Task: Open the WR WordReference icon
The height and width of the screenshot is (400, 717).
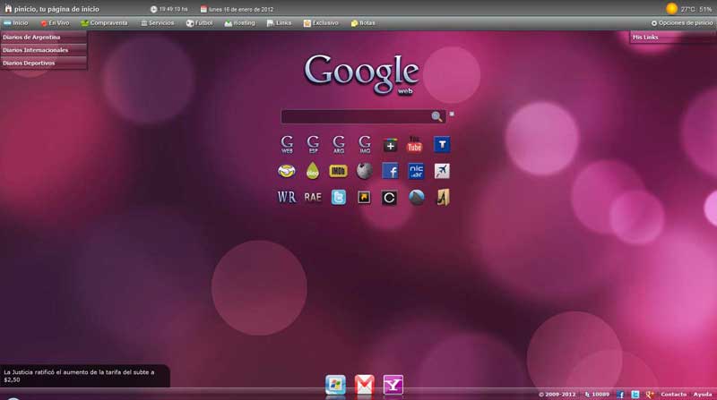Action: click(x=287, y=197)
